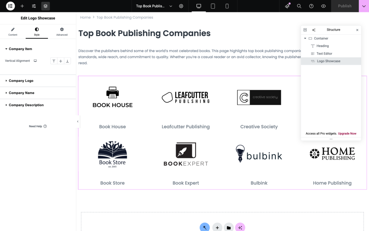Click the Book Store name caption
Image resolution: width=369 pixels, height=231 pixels.
pos(112,183)
